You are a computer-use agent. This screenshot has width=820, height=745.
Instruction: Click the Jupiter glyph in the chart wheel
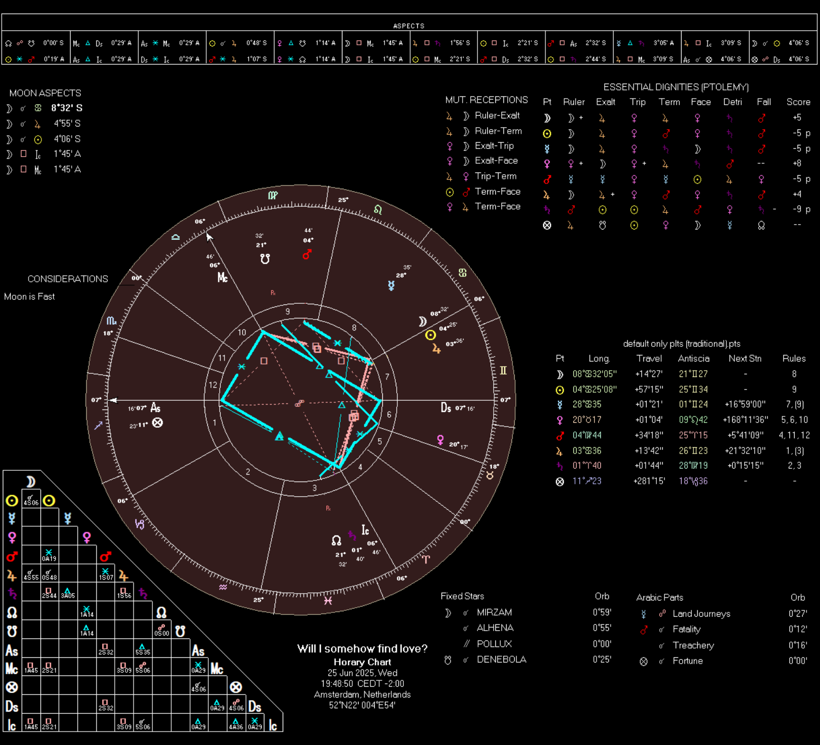[437, 349]
